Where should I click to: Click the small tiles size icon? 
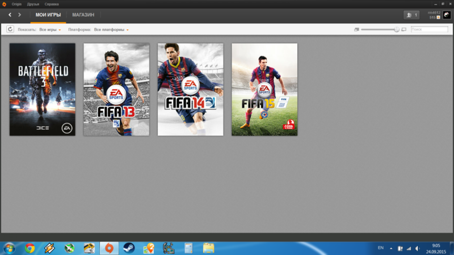[356, 29]
